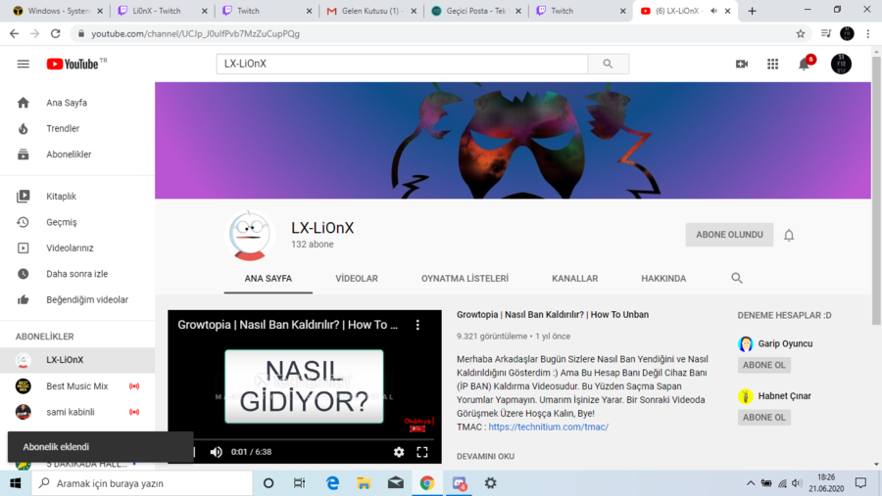This screenshot has width=882, height=496.
Task: Open Daha sonra izle list
Action: pos(77,274)
